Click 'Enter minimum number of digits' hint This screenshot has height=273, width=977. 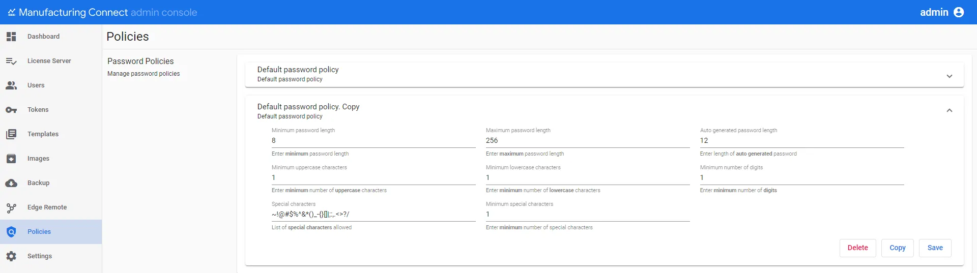click(738, 190)
